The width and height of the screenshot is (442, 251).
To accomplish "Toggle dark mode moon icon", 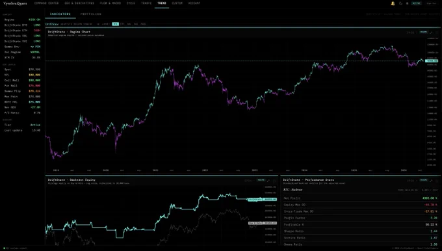I will coord(400,3).
